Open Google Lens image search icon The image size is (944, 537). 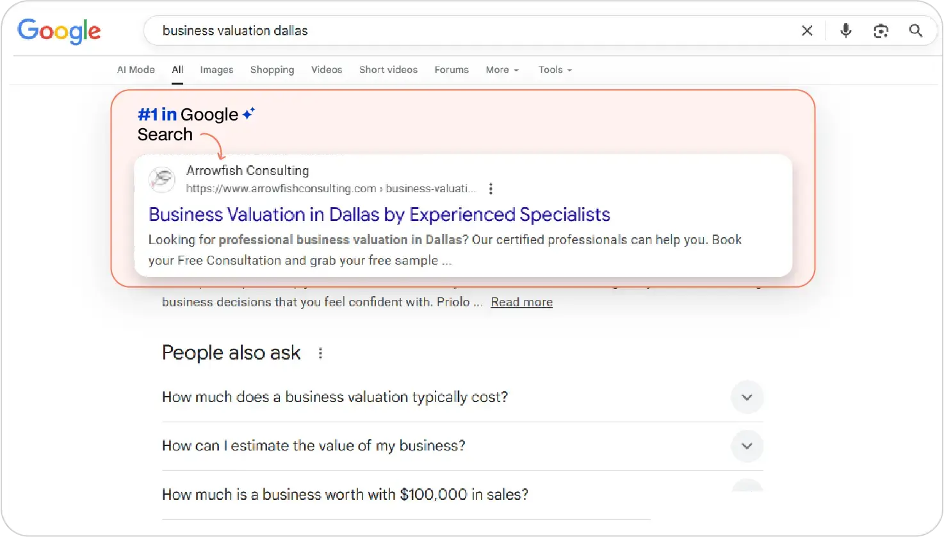click(881, 31)
